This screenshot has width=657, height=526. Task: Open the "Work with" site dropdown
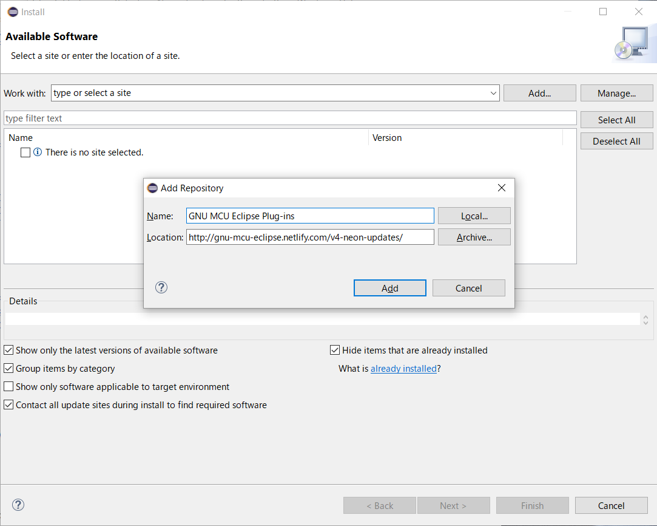tap(491, 92)
